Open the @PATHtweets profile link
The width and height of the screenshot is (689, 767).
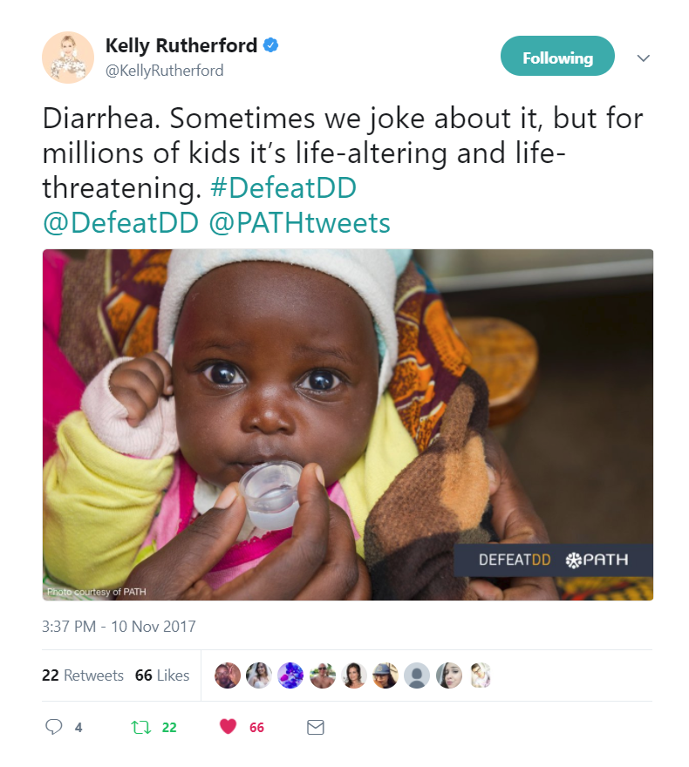299,223
